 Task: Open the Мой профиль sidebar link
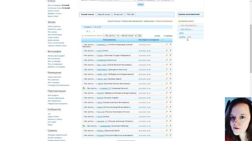(53, 96)
